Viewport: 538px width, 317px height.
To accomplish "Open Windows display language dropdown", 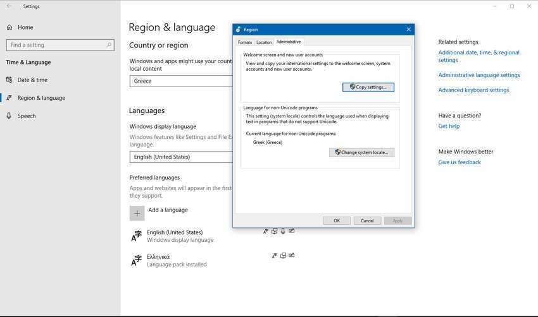I will point(181,157).
